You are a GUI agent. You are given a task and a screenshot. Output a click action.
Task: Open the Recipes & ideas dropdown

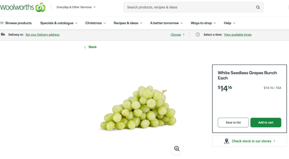128,23
